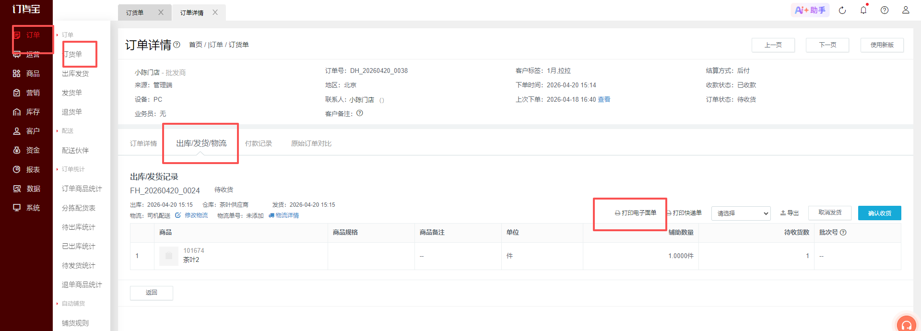Click the help icon beside 订单详情 title
The width and height of the screenshot is (921, 331).
[177, 45]
